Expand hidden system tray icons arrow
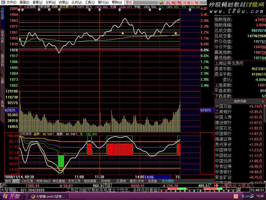 (x=243, y=196)
